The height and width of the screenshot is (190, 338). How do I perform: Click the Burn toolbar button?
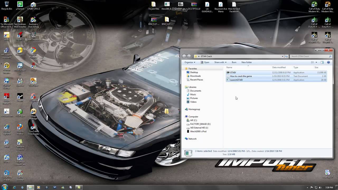[234, 62]
